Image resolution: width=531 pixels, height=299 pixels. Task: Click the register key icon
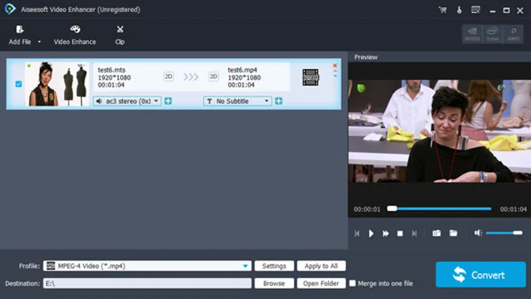(x=459, y=10)
